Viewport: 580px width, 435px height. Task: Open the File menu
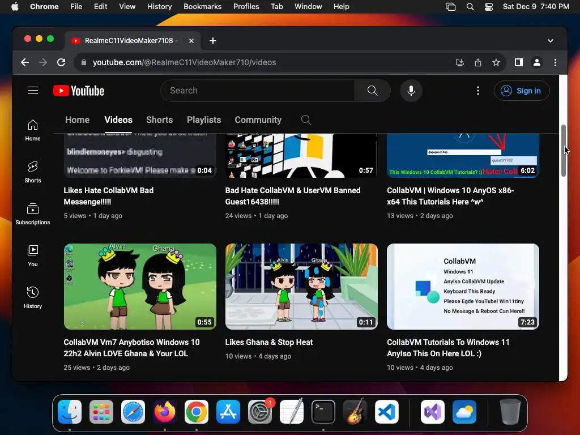click(x=76, y=7)
